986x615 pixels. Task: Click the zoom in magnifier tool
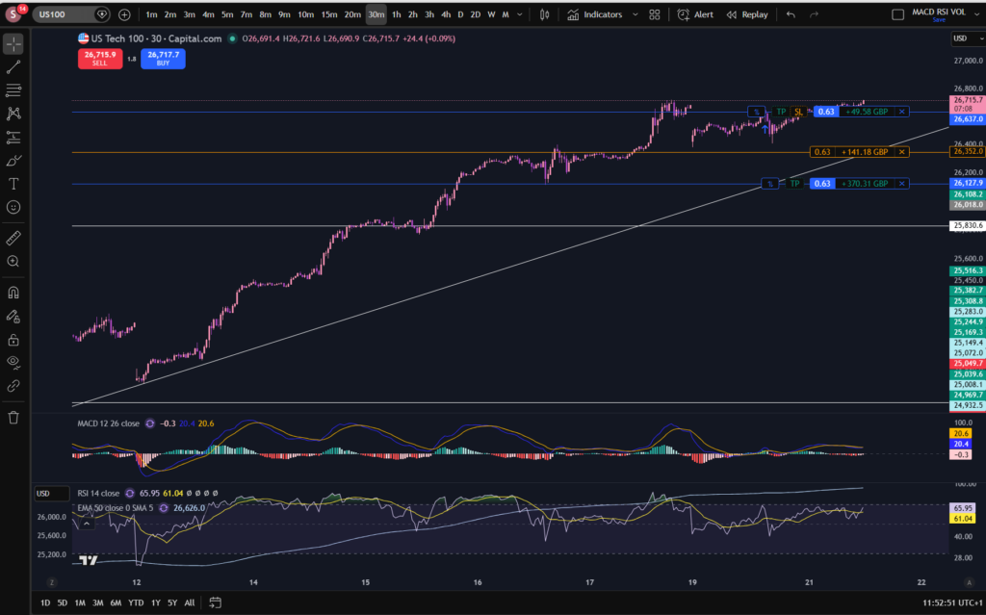click(x=13, y=261)
